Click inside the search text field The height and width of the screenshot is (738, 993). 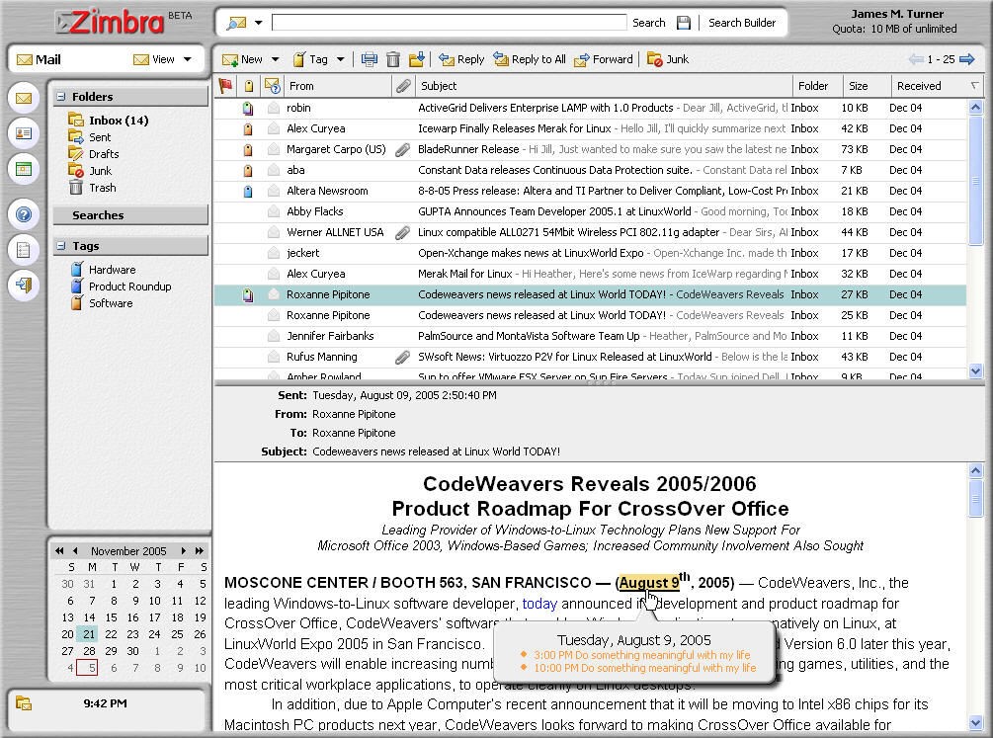pyautogui.click(x=449, y=23)
